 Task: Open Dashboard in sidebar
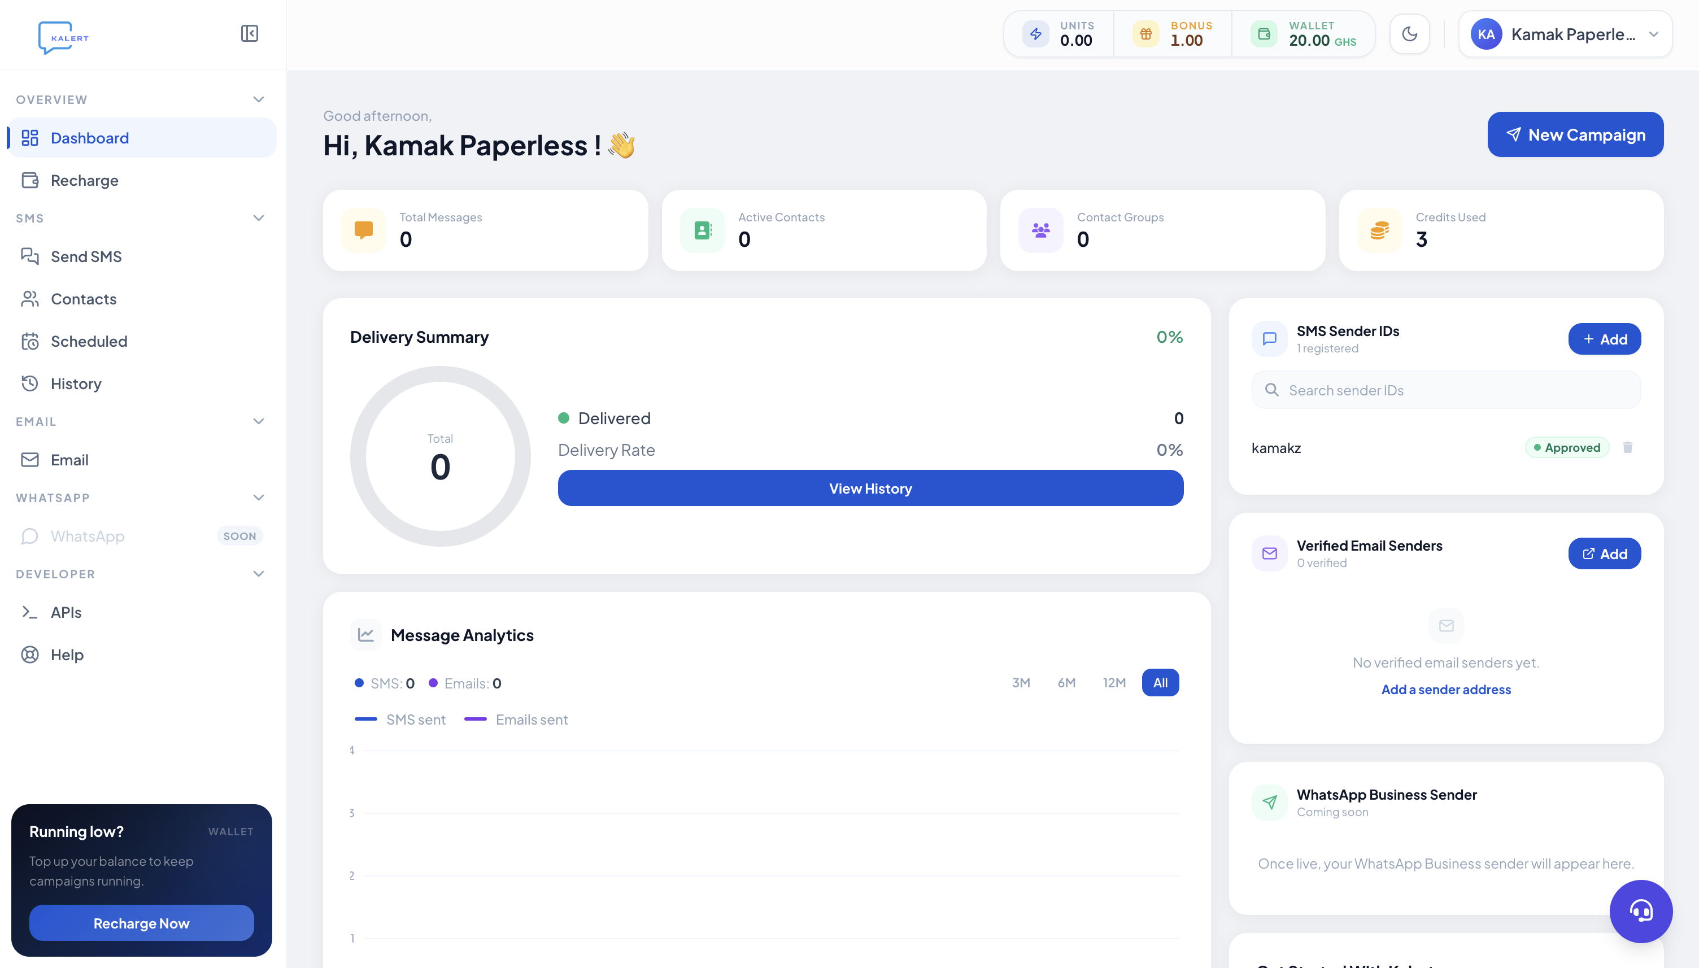coord(142,138)
